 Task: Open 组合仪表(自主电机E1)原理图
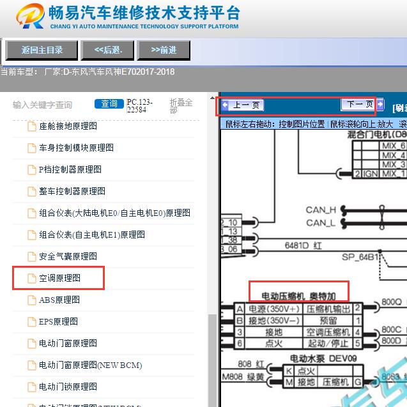pyautogui.click(x=92, y=235)
